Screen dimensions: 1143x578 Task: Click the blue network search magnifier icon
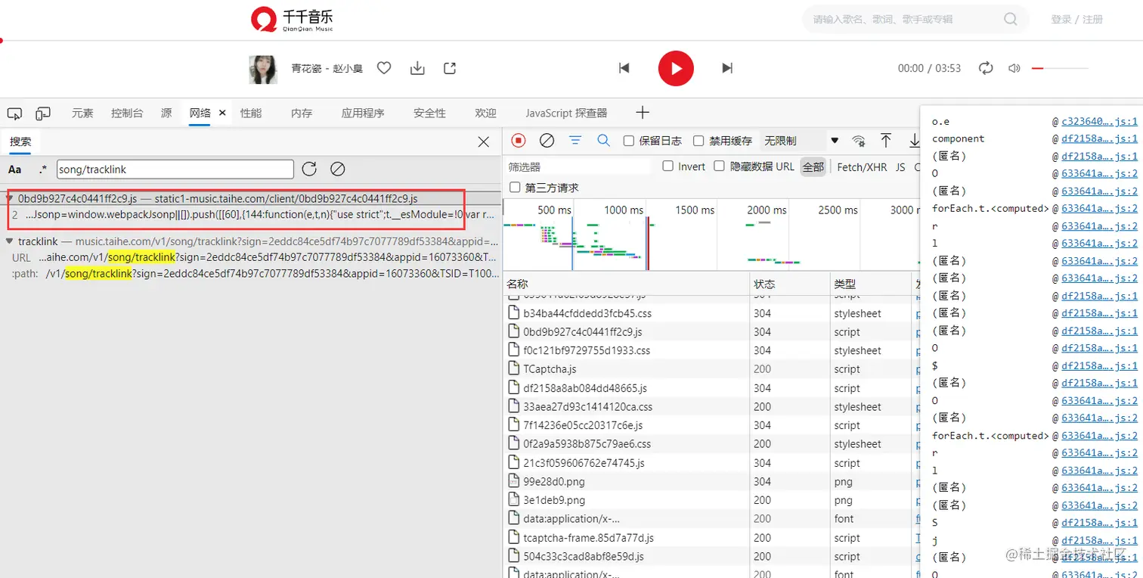[x=603, y=140]
